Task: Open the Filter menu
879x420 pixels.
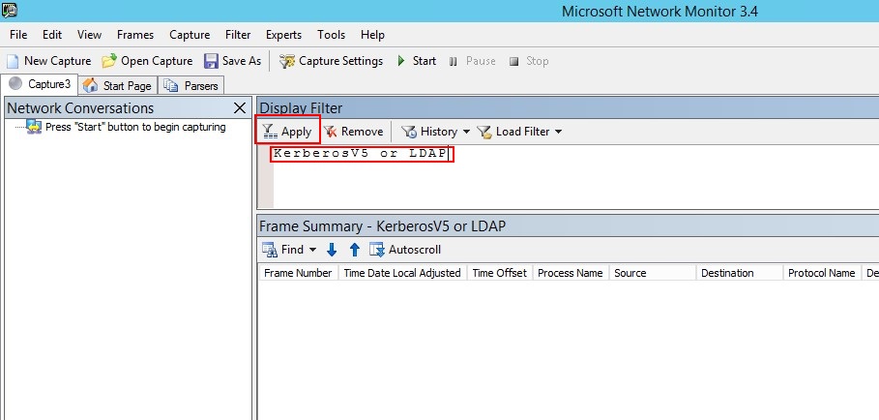Action: (x=238, y=35)
